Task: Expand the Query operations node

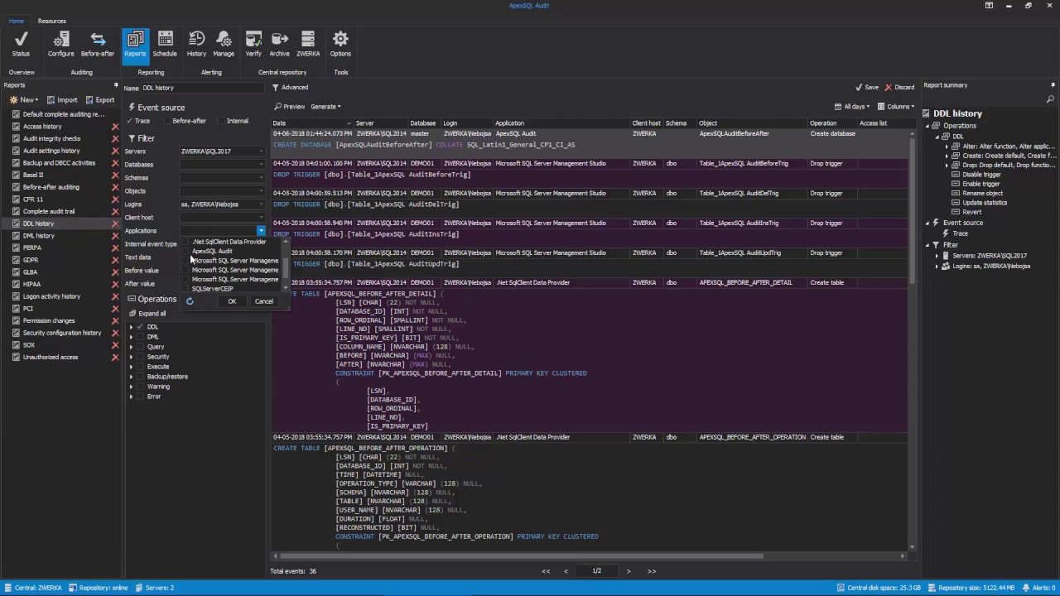Action: [131, 347]
